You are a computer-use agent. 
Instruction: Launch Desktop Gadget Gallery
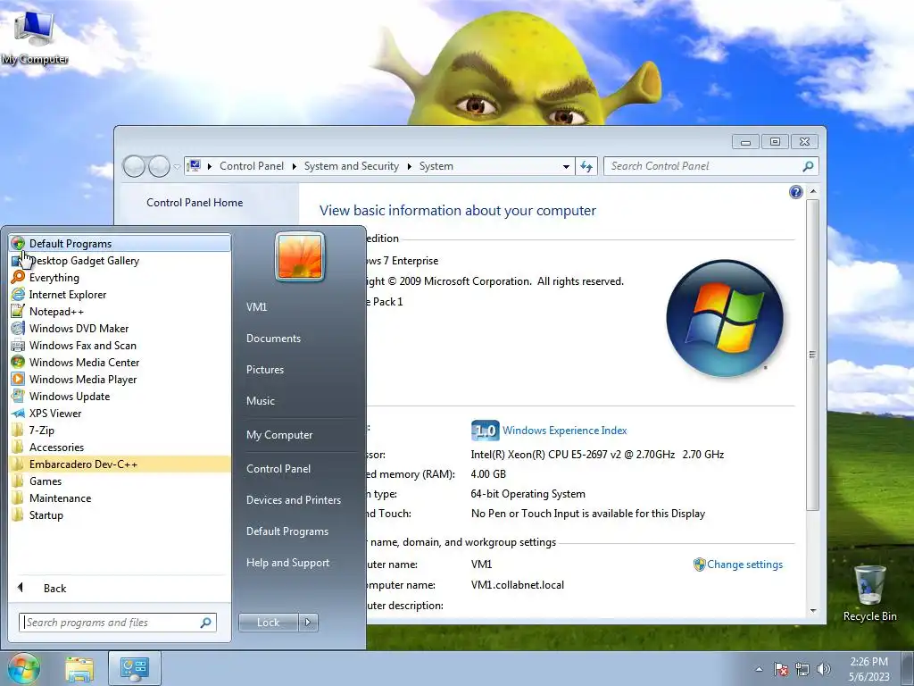coord(120,261)
